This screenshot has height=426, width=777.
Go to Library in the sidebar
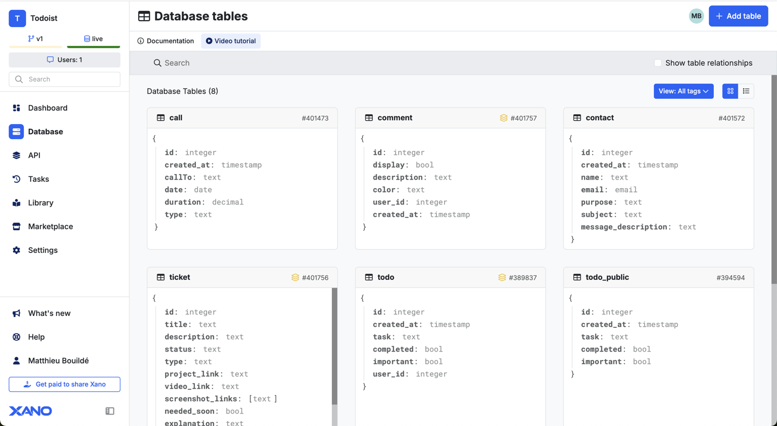(41, 203)
